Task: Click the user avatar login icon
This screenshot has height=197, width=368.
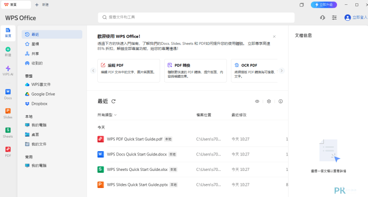Action: tap(348, 17)
